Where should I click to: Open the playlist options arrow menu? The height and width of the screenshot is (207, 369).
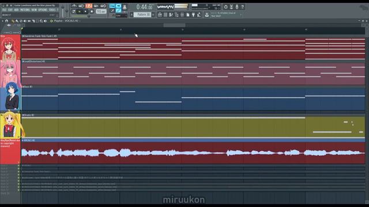coord(2,21)
